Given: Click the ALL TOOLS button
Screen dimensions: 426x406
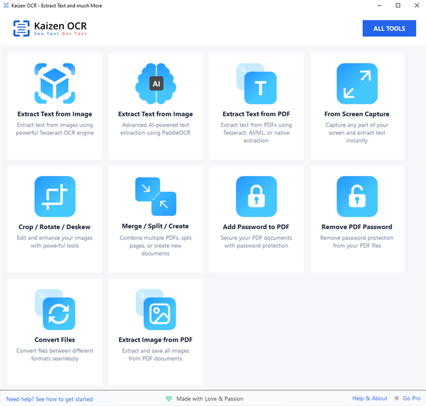Looking at the screenshot, I should (389, 28).
